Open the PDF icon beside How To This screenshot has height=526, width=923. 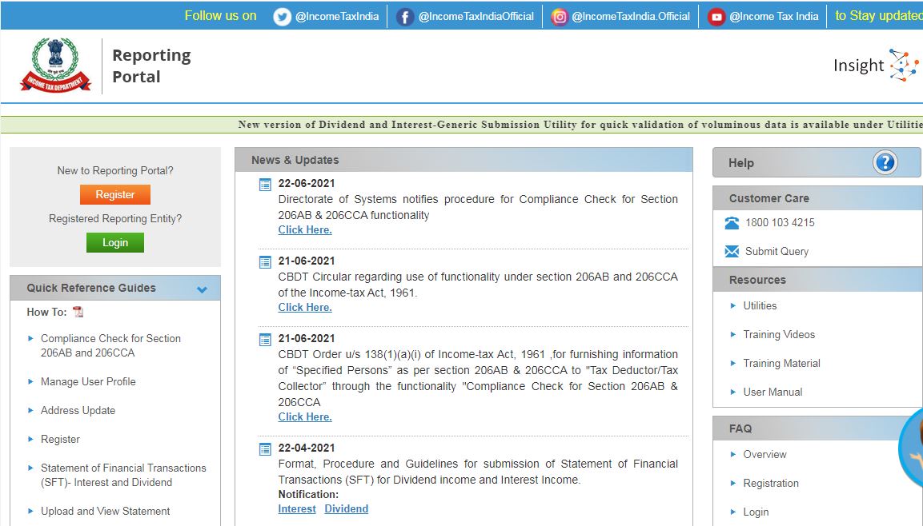coord(77,312)
